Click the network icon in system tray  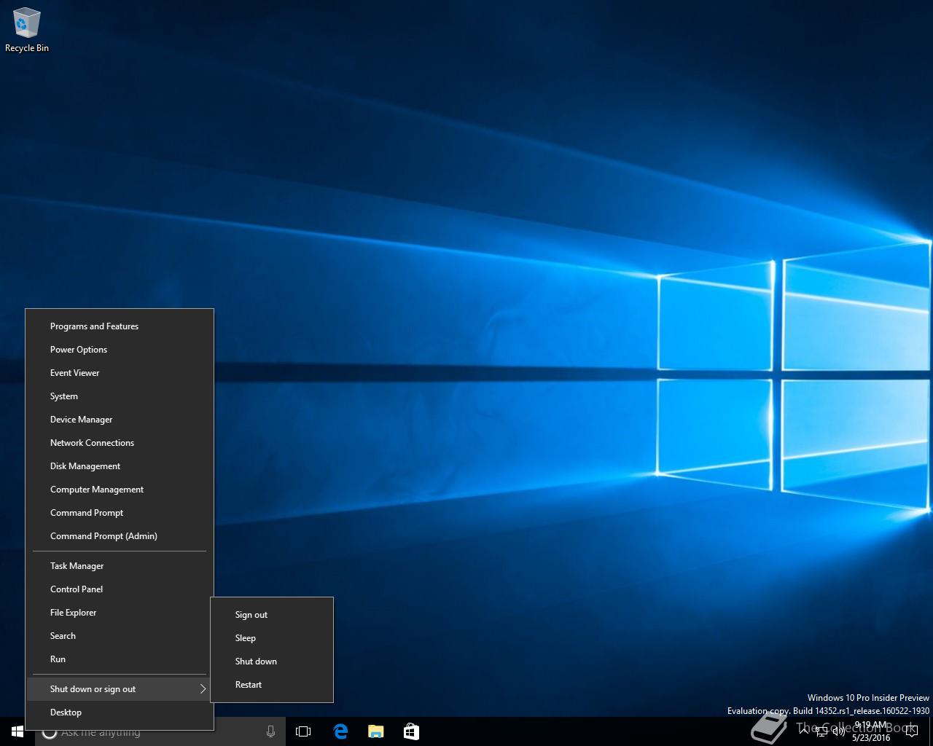tap(821, 732)
